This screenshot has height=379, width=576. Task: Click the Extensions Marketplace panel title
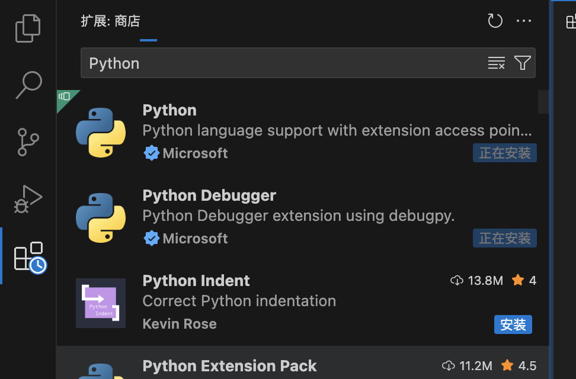coord(110,21)
